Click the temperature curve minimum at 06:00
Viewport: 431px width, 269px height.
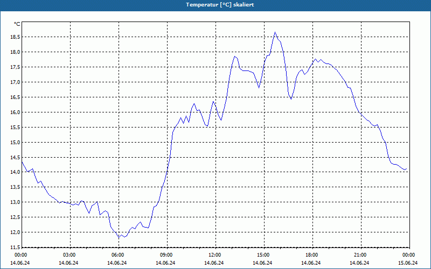click(119, 237)
